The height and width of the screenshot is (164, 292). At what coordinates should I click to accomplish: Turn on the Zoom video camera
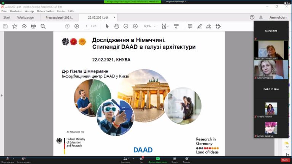[x=24, y=159]
